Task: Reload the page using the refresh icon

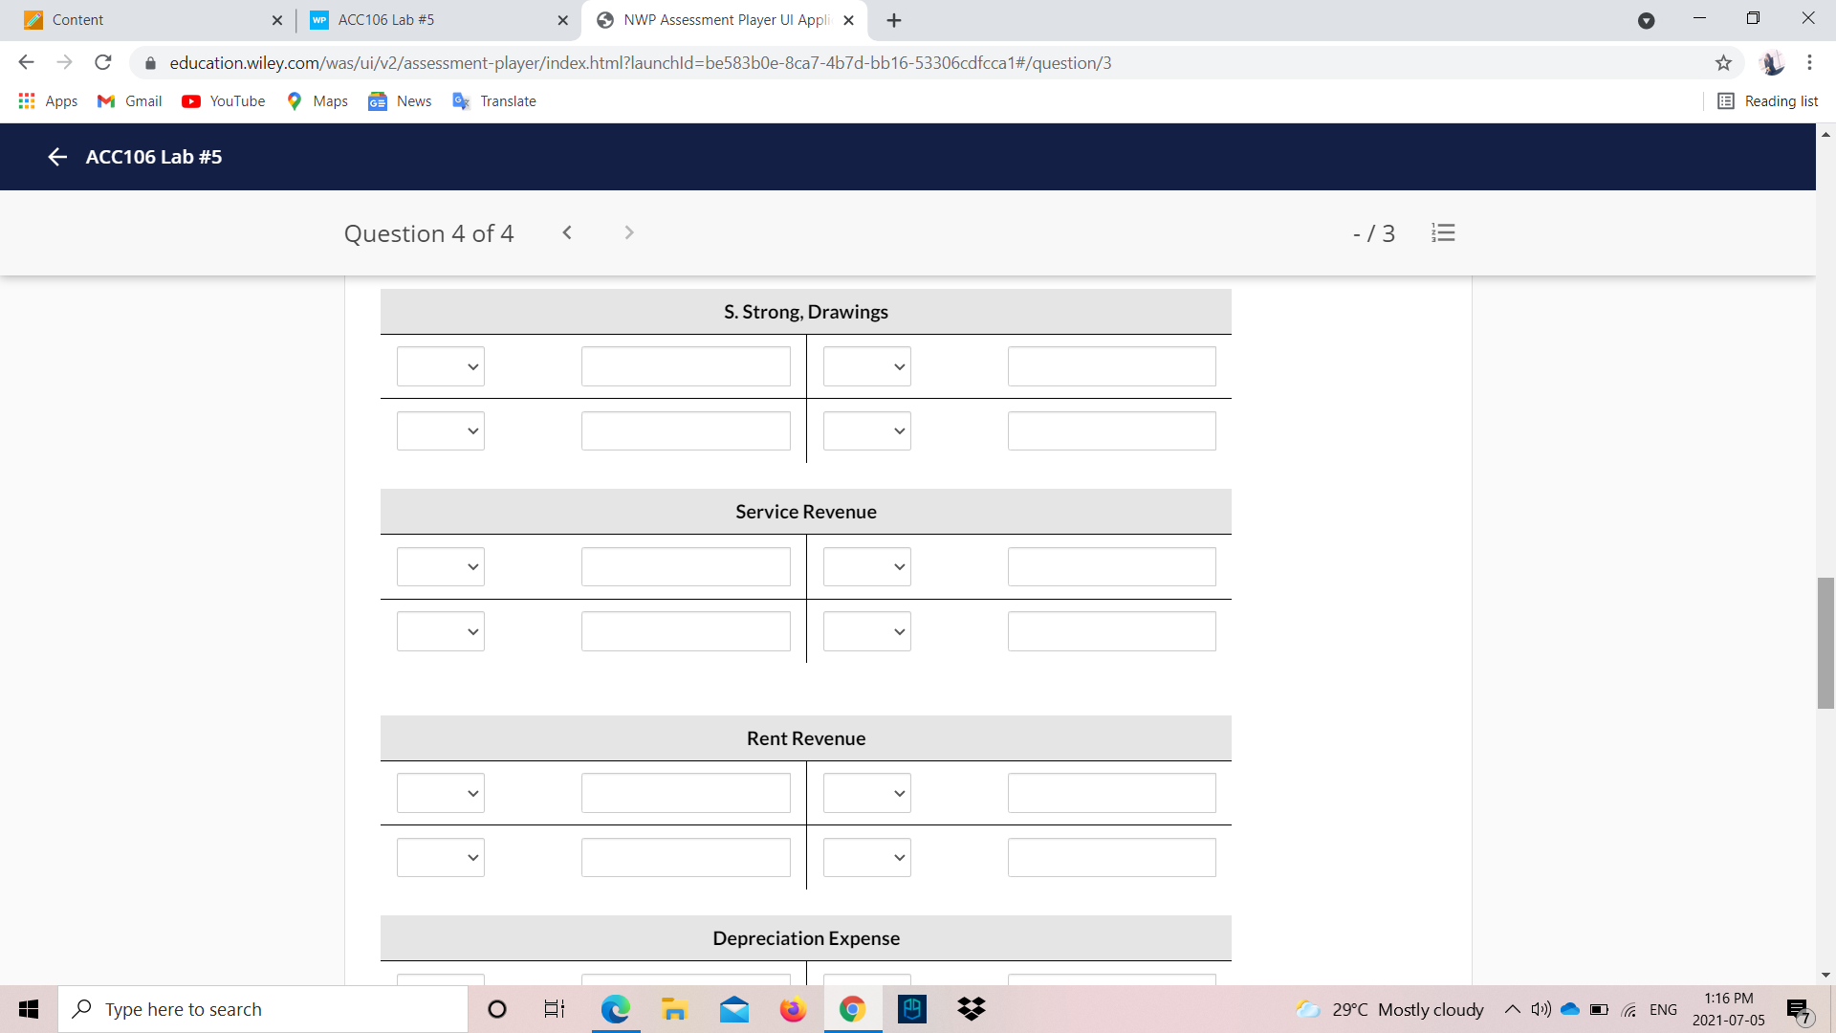Action: point(103,63)
